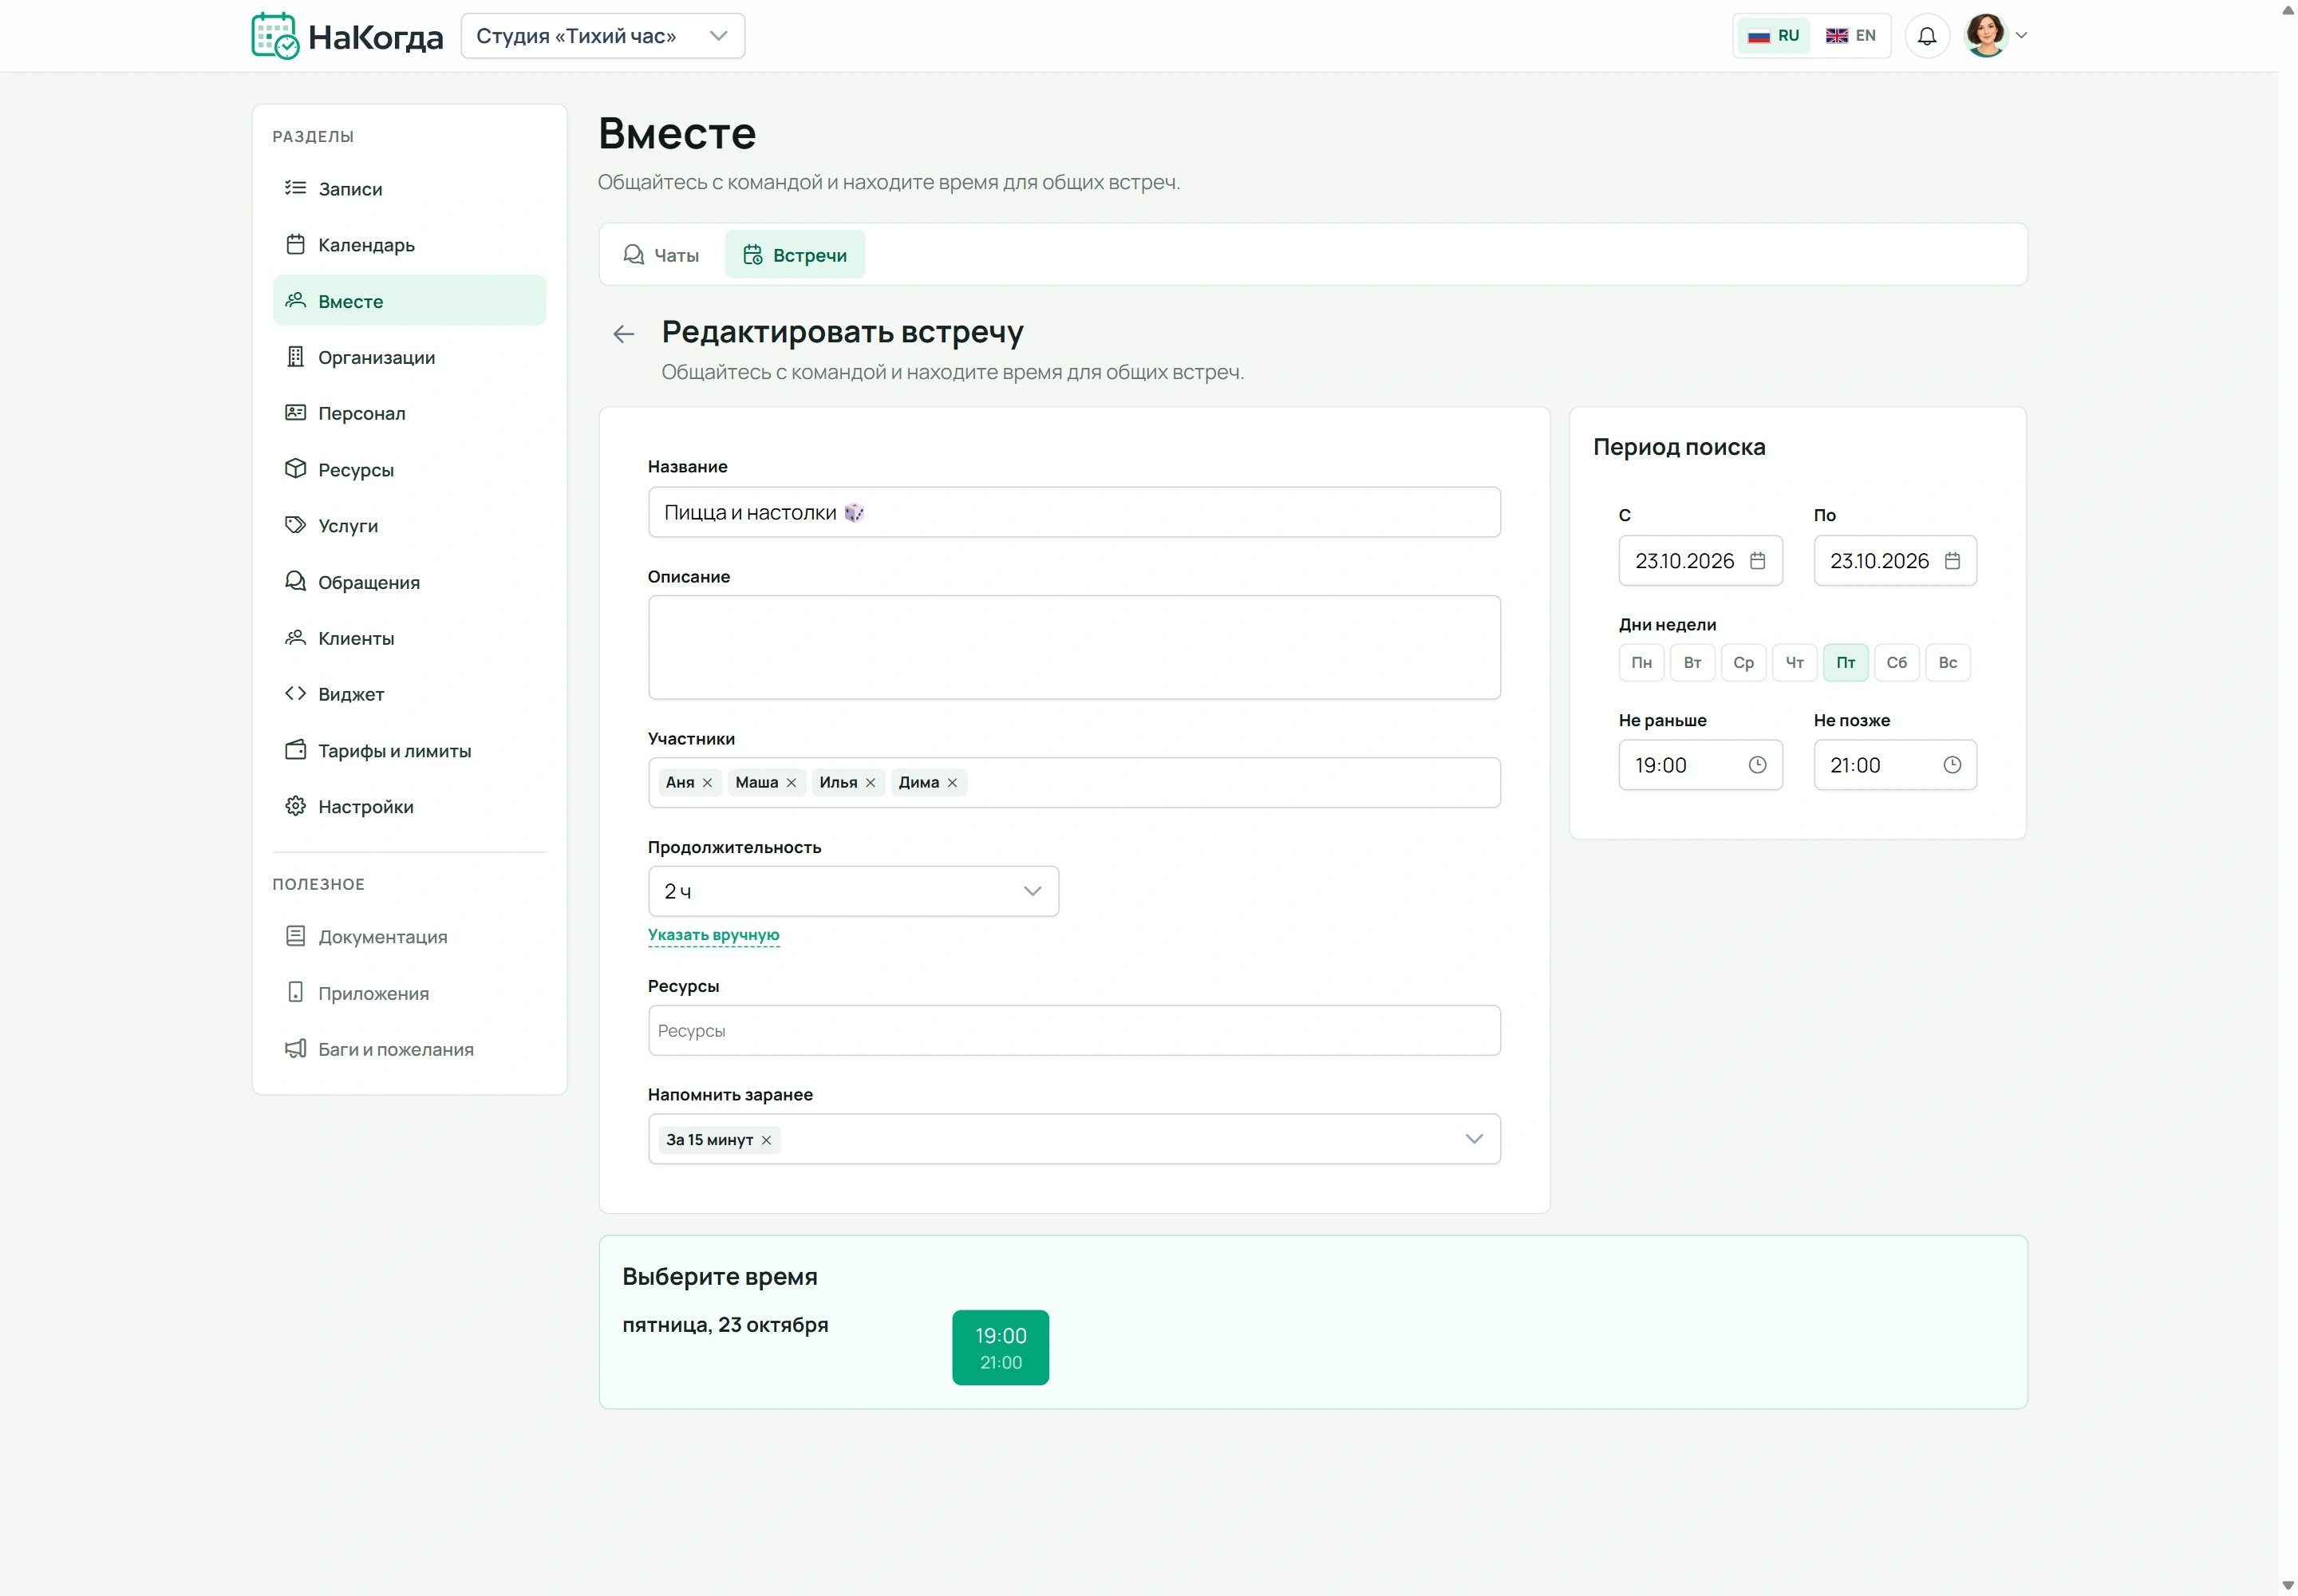
Task: Toggle the Пн weekday
Action: [x=1641, y=663]
